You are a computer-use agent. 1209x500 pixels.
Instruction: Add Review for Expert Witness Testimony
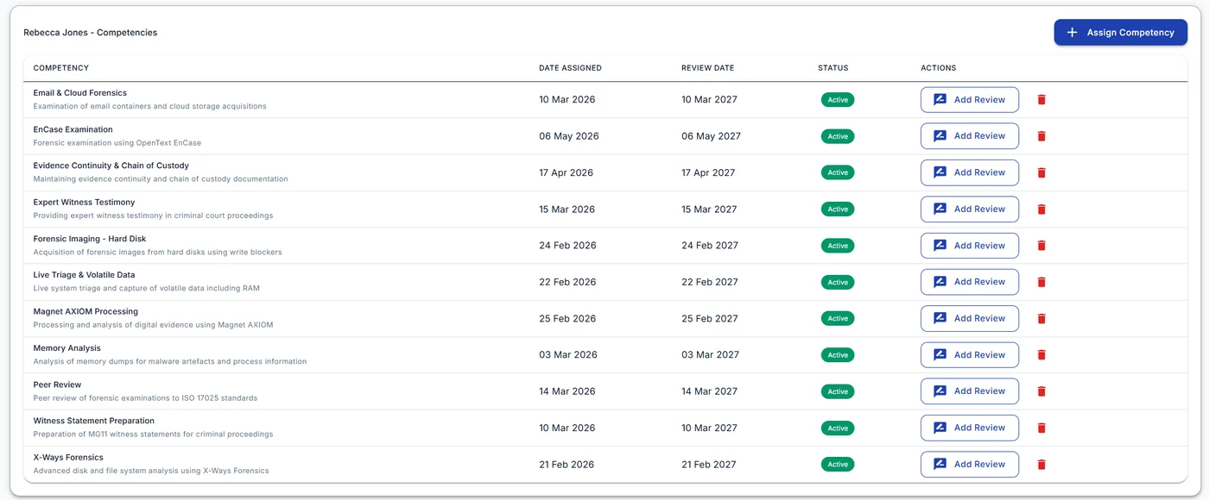(x=969, y=209)
